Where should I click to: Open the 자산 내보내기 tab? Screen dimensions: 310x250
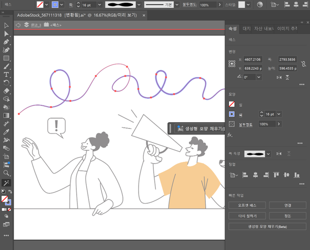[x=264, y=28]
